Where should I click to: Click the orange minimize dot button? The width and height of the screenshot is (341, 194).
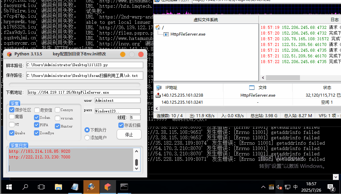(x=123, y=54)
